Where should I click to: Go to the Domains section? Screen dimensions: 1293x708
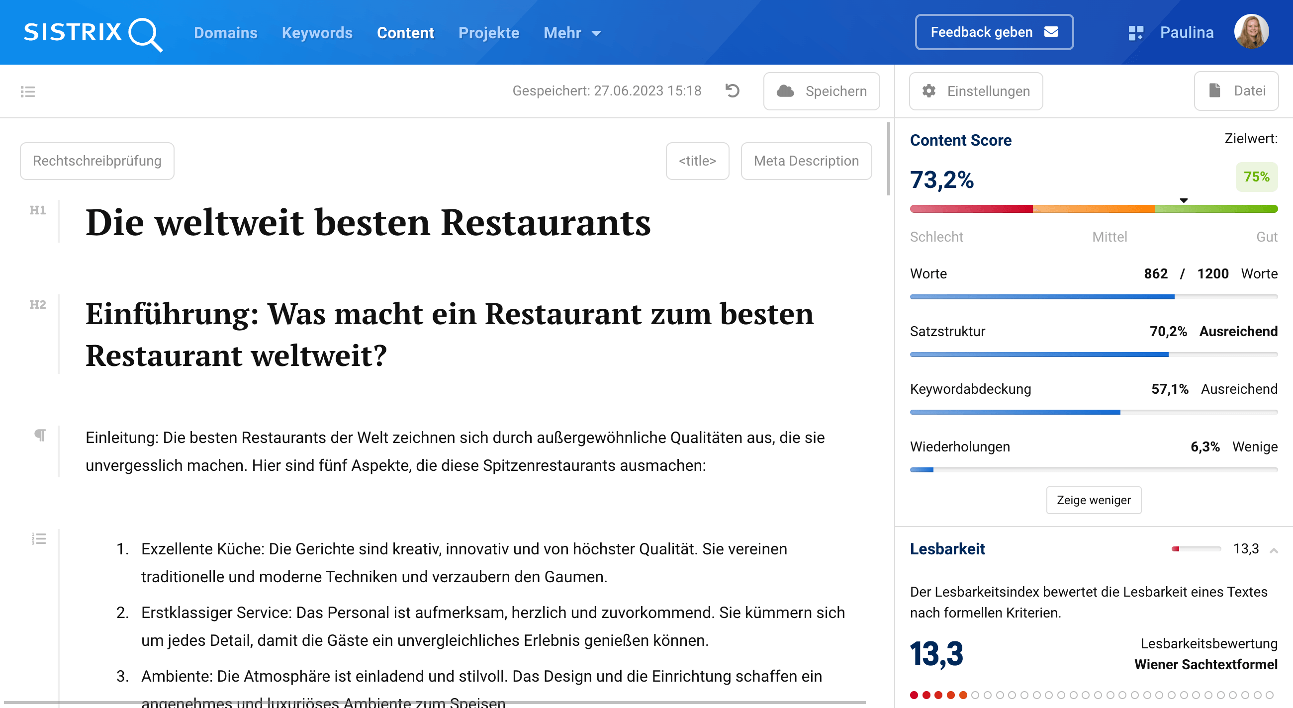click(x=225, y=33)
